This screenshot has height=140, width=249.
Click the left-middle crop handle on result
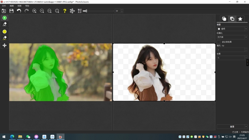click(113, 72)
